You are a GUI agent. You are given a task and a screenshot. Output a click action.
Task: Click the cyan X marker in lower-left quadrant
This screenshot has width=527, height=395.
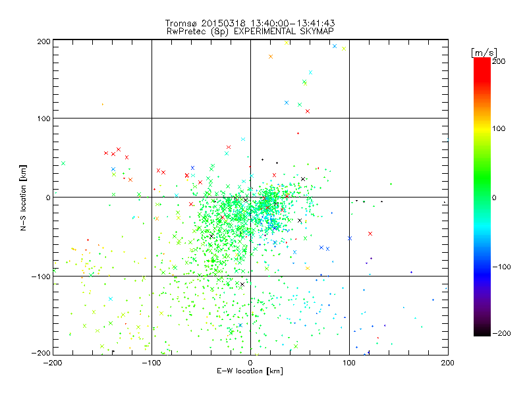(111, 299)
